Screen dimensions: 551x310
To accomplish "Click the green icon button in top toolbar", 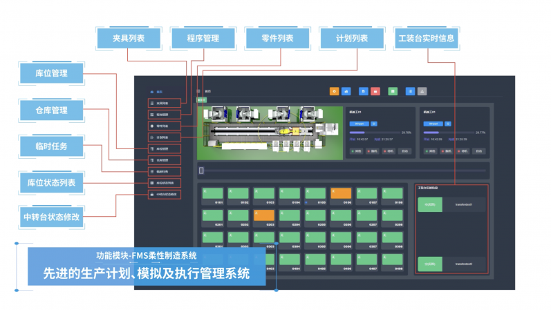I will [393, 90].
